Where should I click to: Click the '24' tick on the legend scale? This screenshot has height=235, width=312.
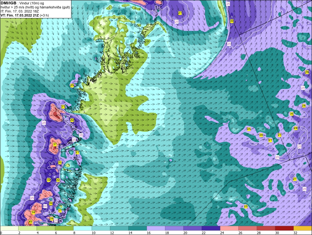pos(222,233)
